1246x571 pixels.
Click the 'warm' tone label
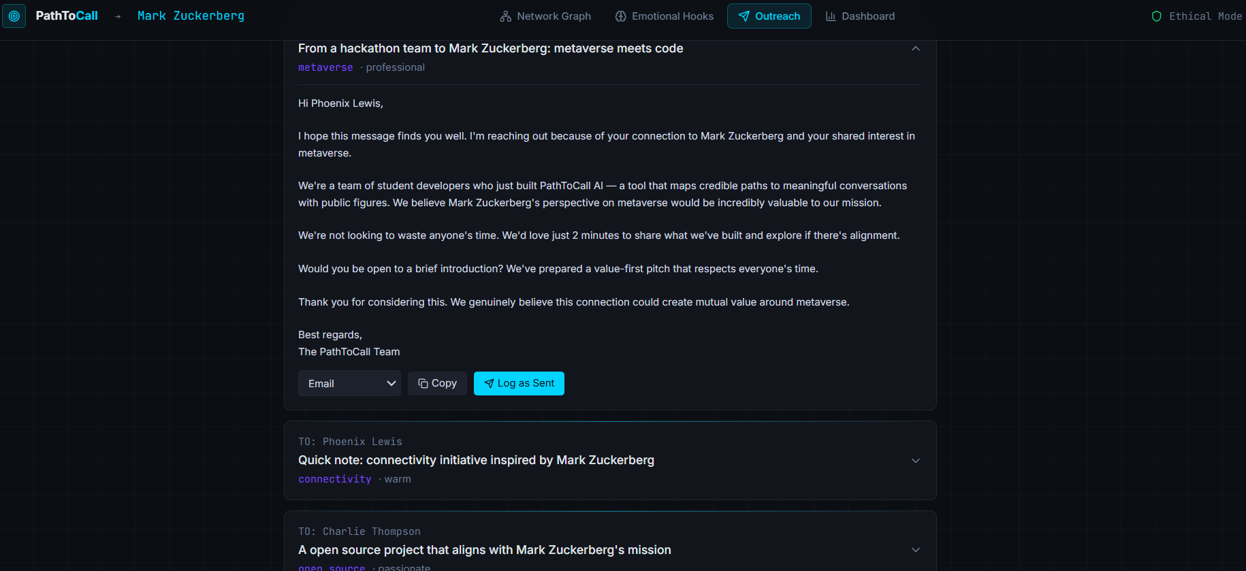398,479
